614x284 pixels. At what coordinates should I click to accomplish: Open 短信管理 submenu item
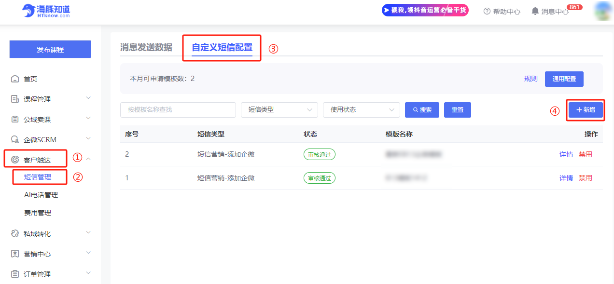point(38,177)
